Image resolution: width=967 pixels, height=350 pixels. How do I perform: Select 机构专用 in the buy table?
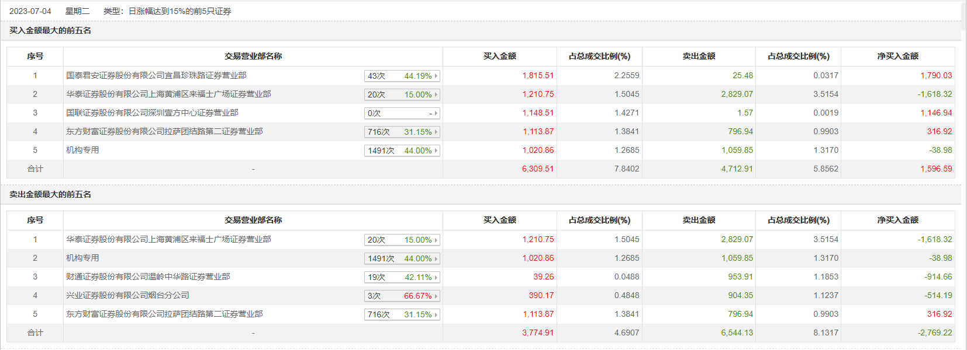(x=82, y=150)
